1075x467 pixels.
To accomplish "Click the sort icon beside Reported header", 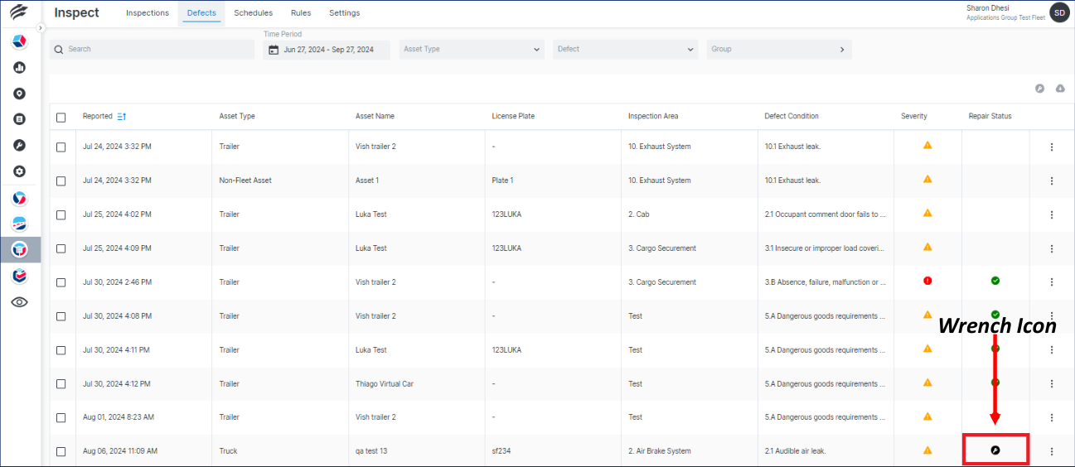I will 122,117.
